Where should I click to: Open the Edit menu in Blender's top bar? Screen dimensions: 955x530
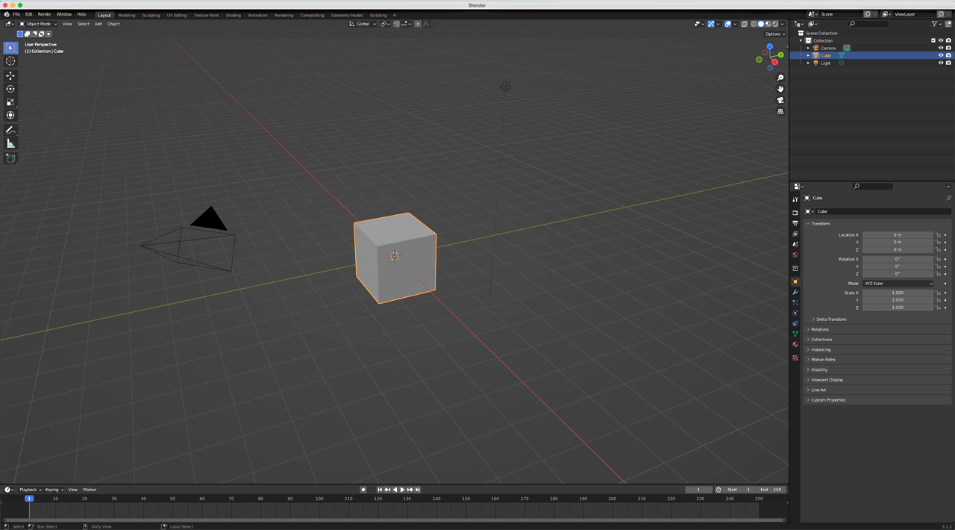(x=28, y=13)
